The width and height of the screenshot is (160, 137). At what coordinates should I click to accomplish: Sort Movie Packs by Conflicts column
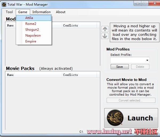79,75
